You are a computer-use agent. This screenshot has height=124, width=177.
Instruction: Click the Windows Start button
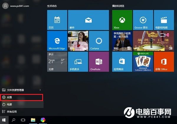coord(4,120)
